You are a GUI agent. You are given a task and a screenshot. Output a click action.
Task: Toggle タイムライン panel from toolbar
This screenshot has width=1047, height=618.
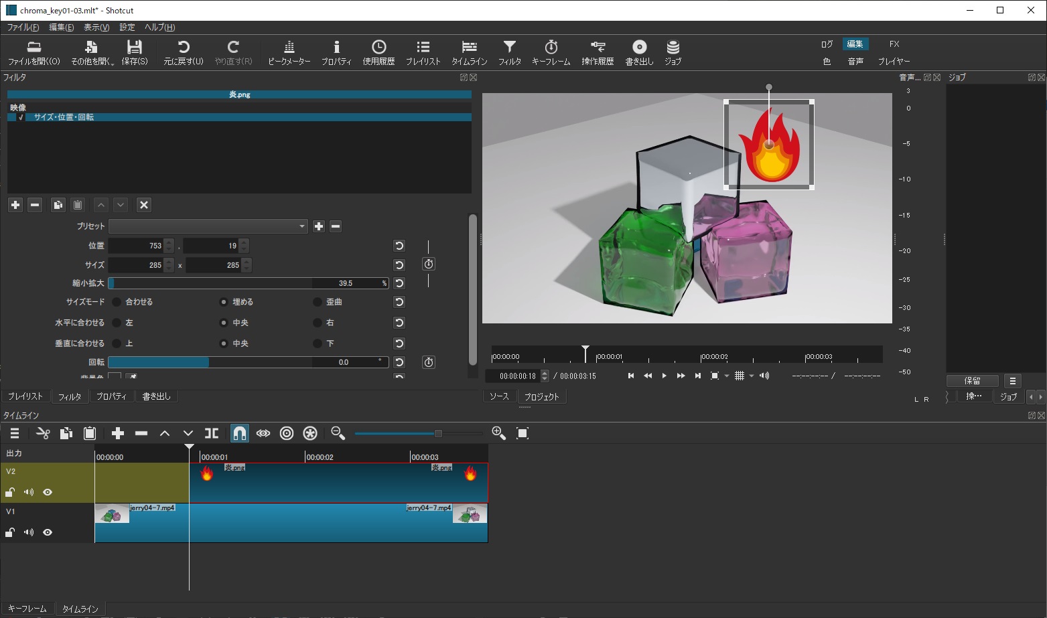pos(470,52)
